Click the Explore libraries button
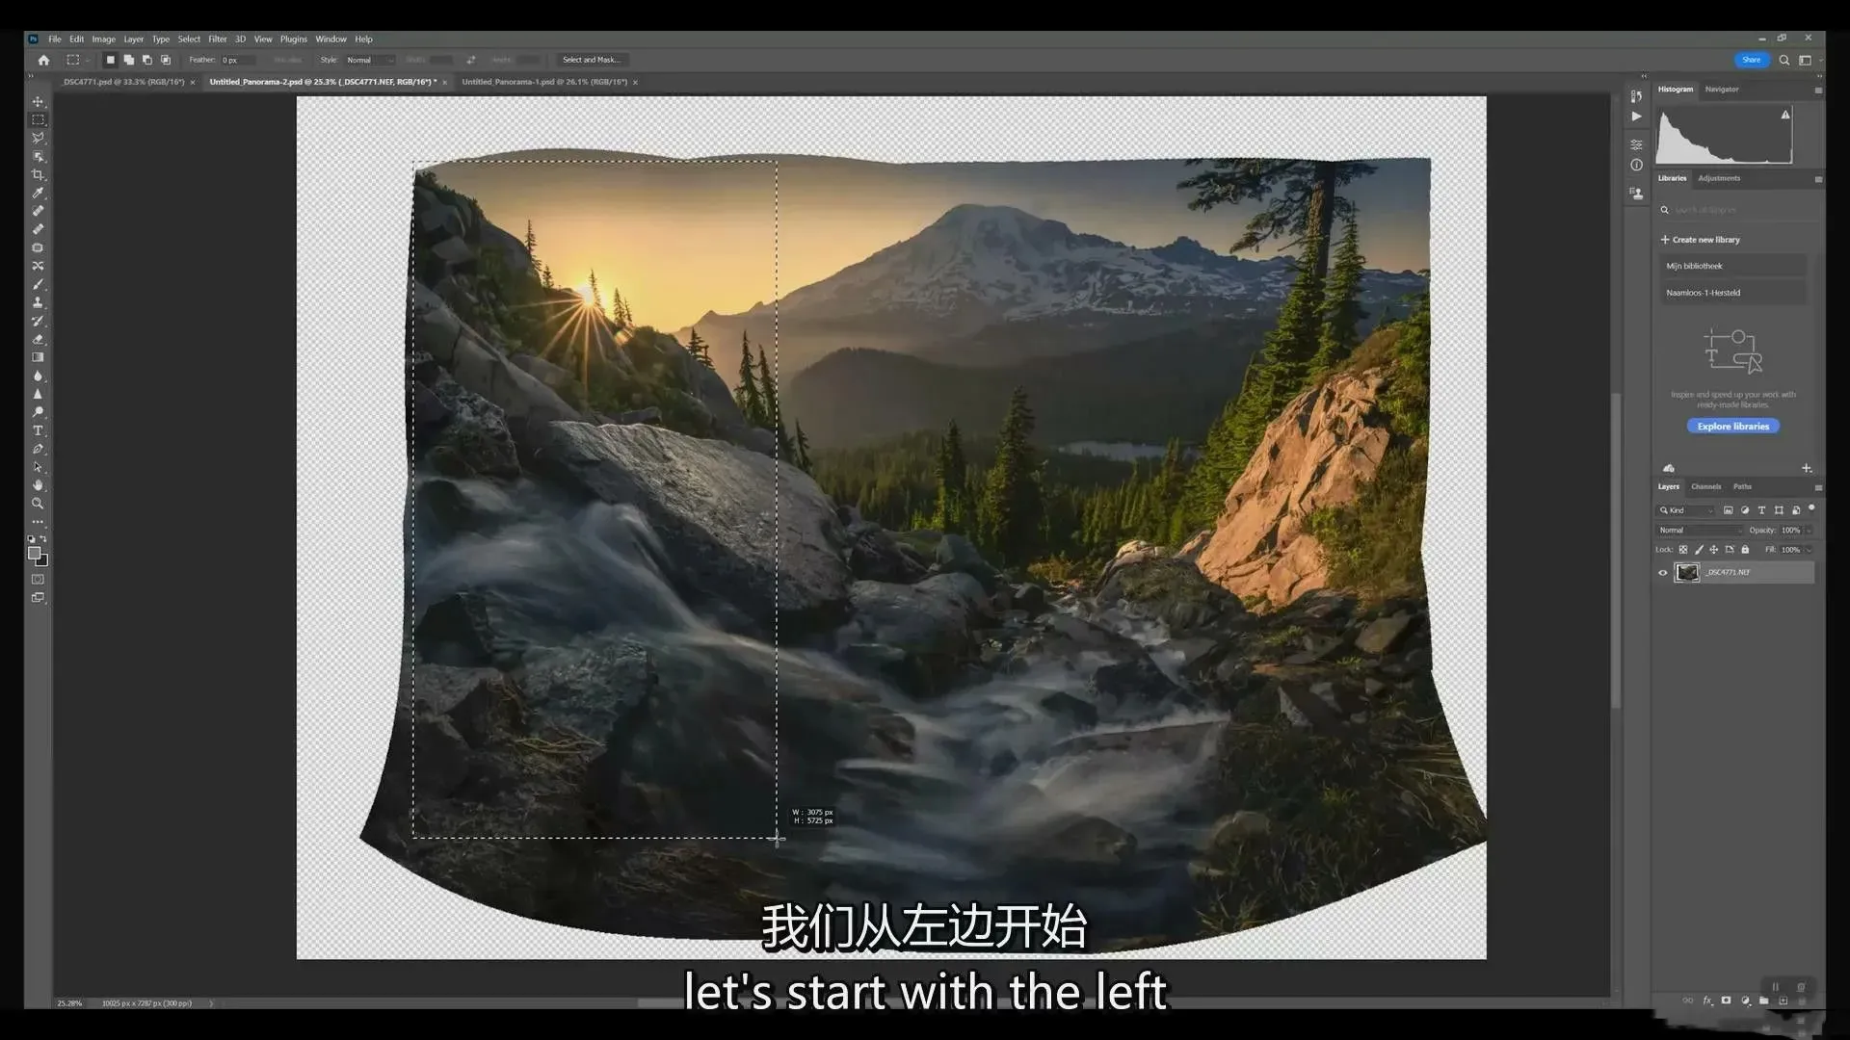 click(1732, 427)
